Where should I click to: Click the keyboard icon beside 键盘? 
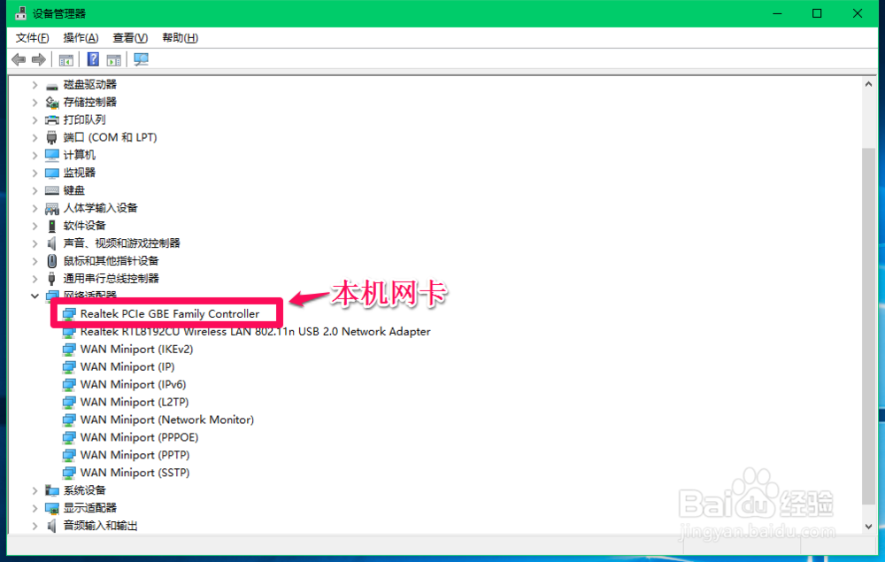click(x=52, y=190)
